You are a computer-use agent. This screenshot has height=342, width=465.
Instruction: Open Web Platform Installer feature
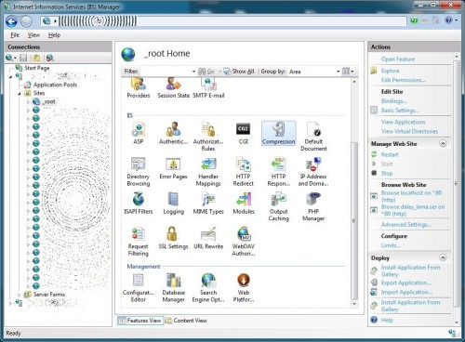pos(244,288)
